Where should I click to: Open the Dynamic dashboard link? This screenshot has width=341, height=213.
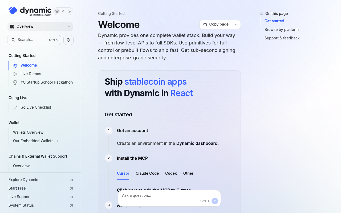tap(197, 143)
